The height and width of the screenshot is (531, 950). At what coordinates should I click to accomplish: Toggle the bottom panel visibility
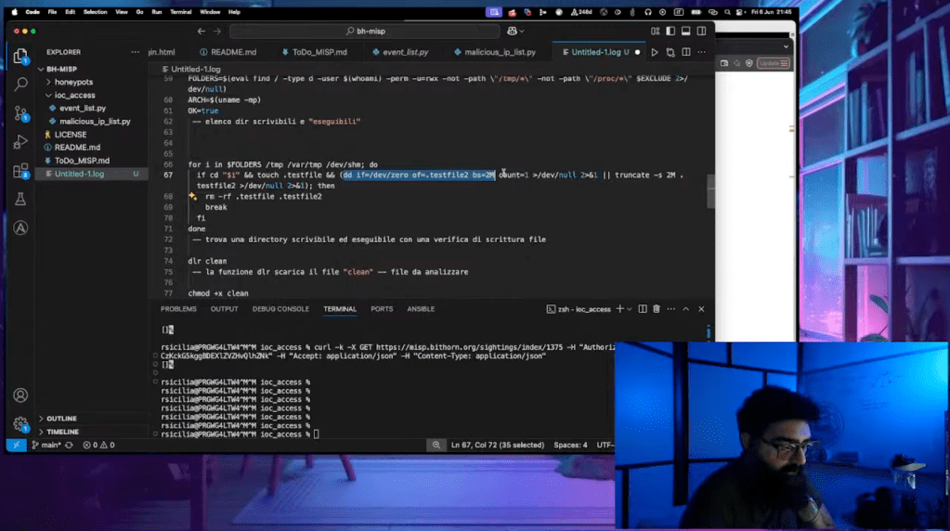(686, 31)
